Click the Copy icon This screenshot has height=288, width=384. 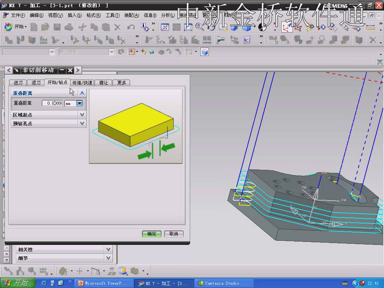tap(94, 27)
